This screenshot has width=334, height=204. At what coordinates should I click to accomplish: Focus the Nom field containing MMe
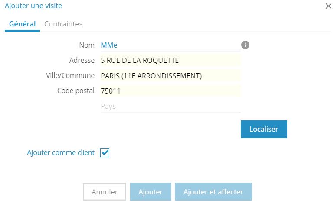(170, 45)
